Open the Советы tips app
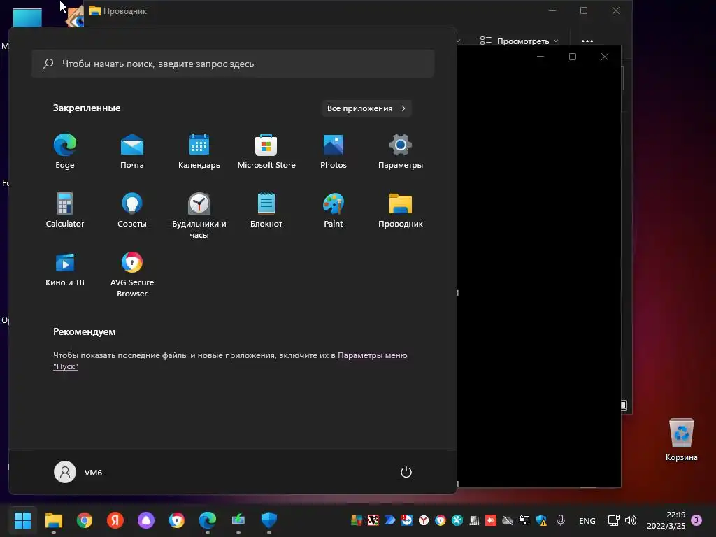 tap(132, 210)
